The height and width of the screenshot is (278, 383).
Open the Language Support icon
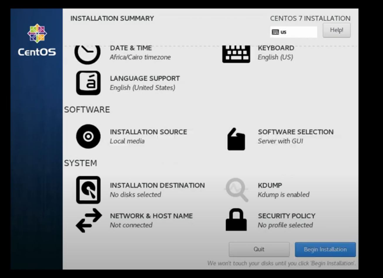88,83
